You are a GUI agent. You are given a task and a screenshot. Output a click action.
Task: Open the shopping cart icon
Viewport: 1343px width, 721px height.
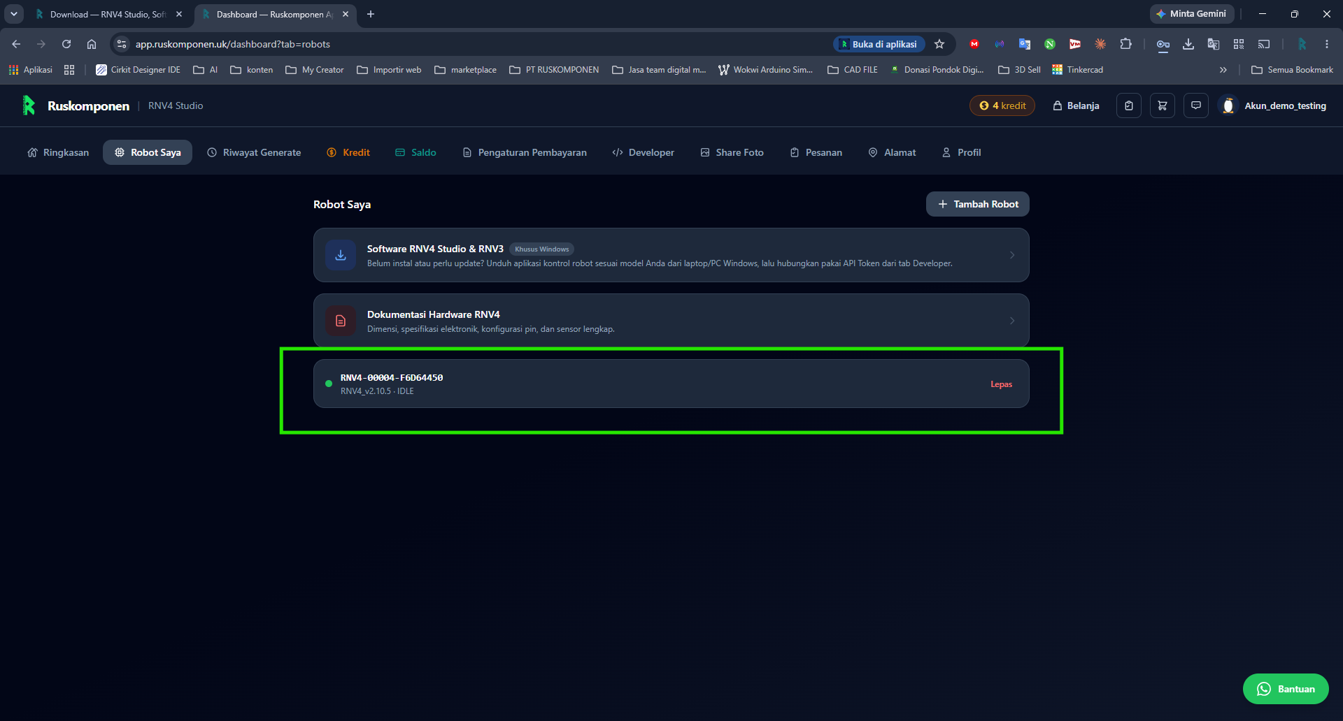click(x=1163, y=105)
